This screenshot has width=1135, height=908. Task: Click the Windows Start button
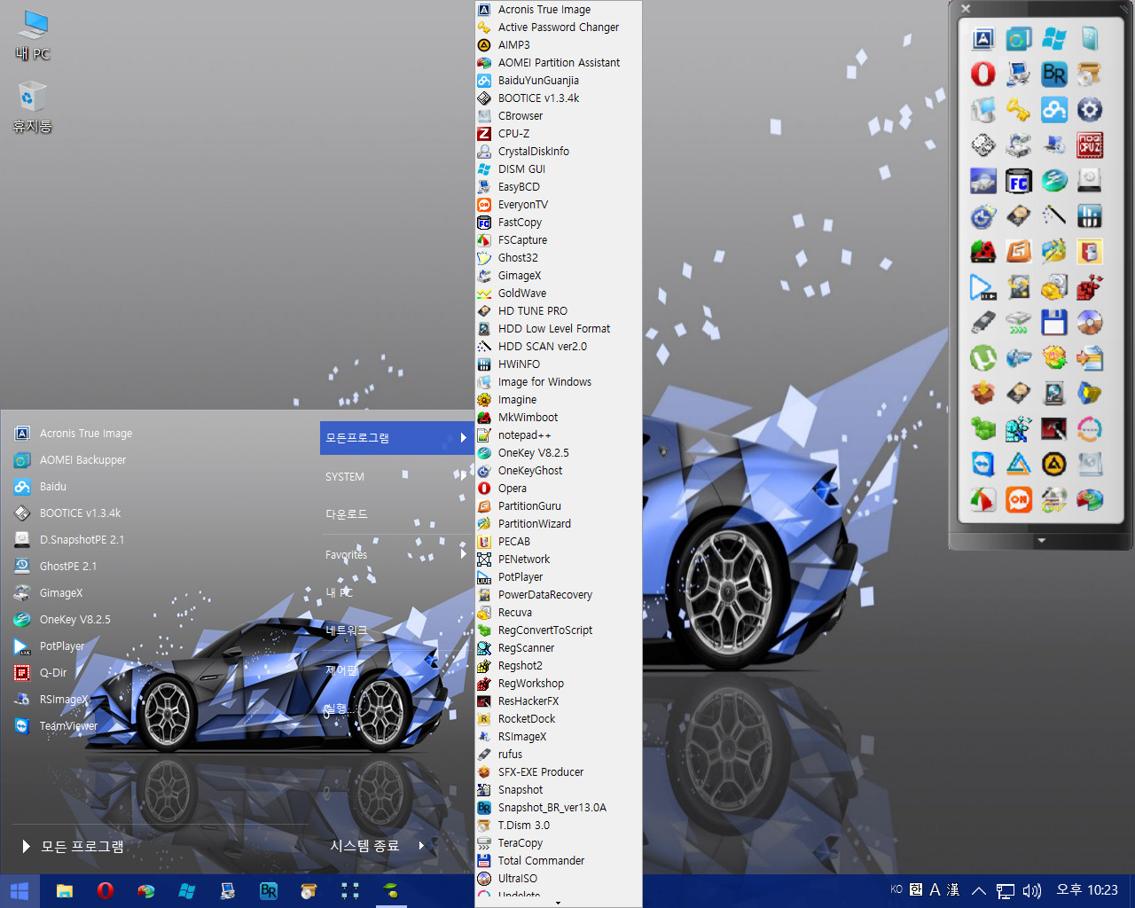click(20, 891)
